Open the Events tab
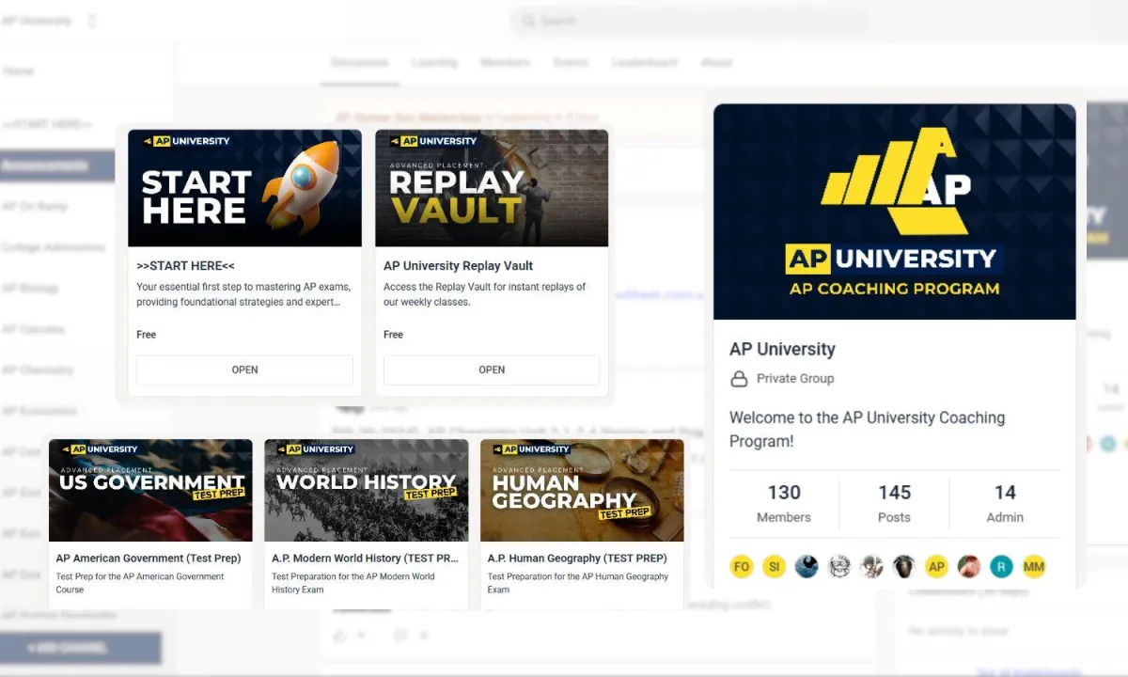This screenshot has width=1128, height=677. [x=571, y=63]
